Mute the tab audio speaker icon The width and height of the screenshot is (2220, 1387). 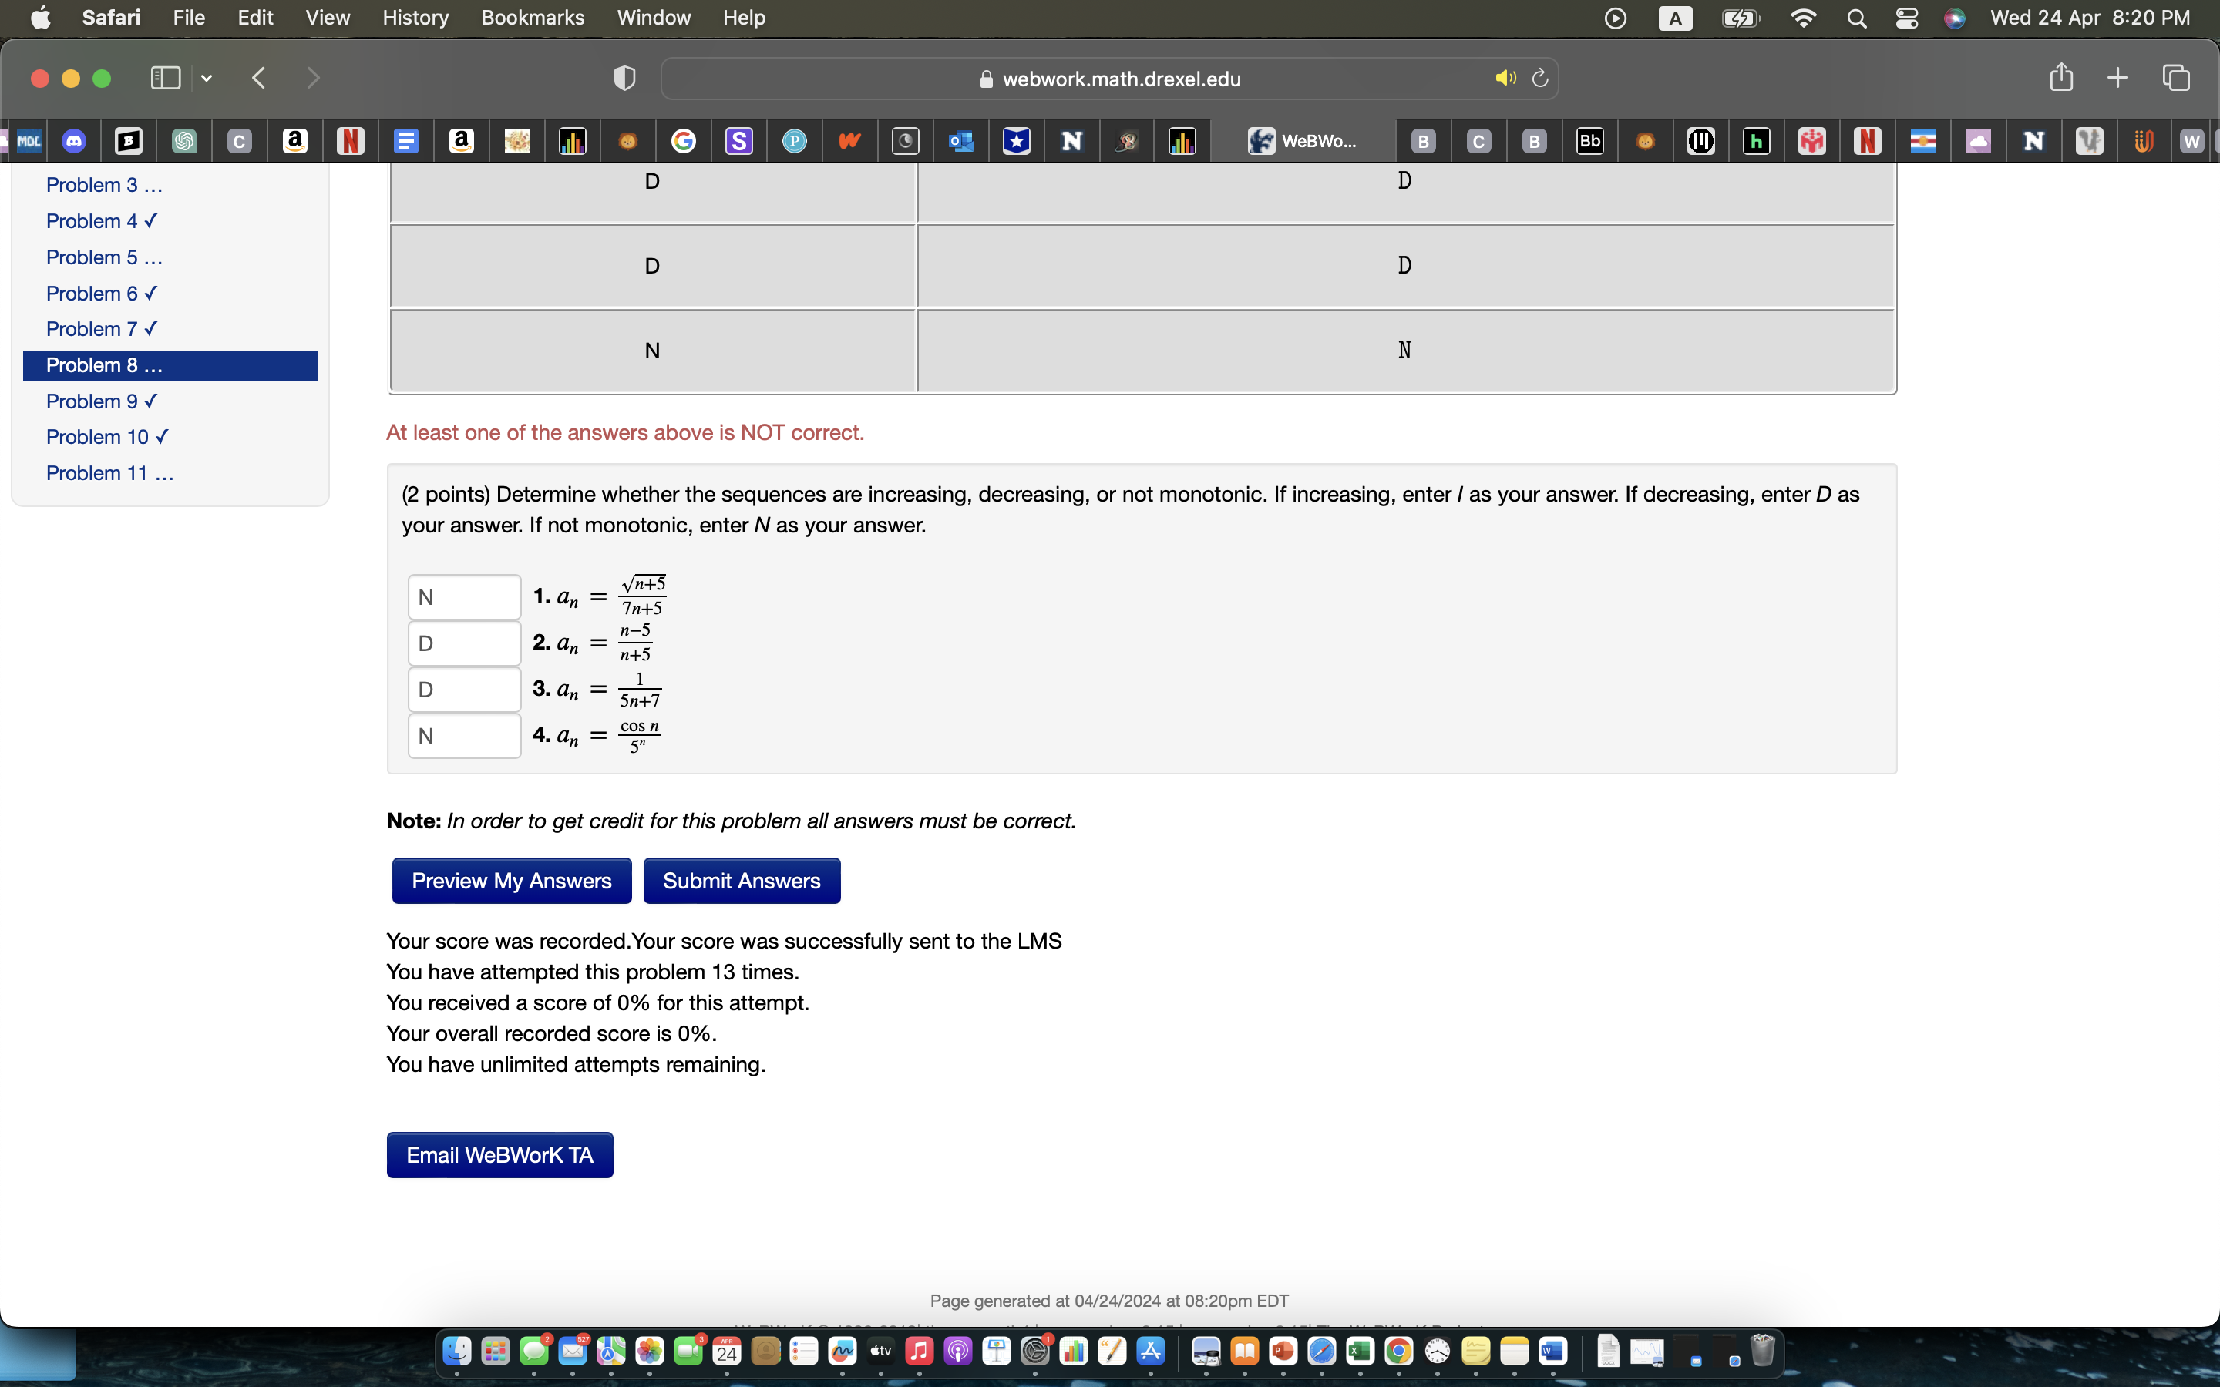point(1505,78)
